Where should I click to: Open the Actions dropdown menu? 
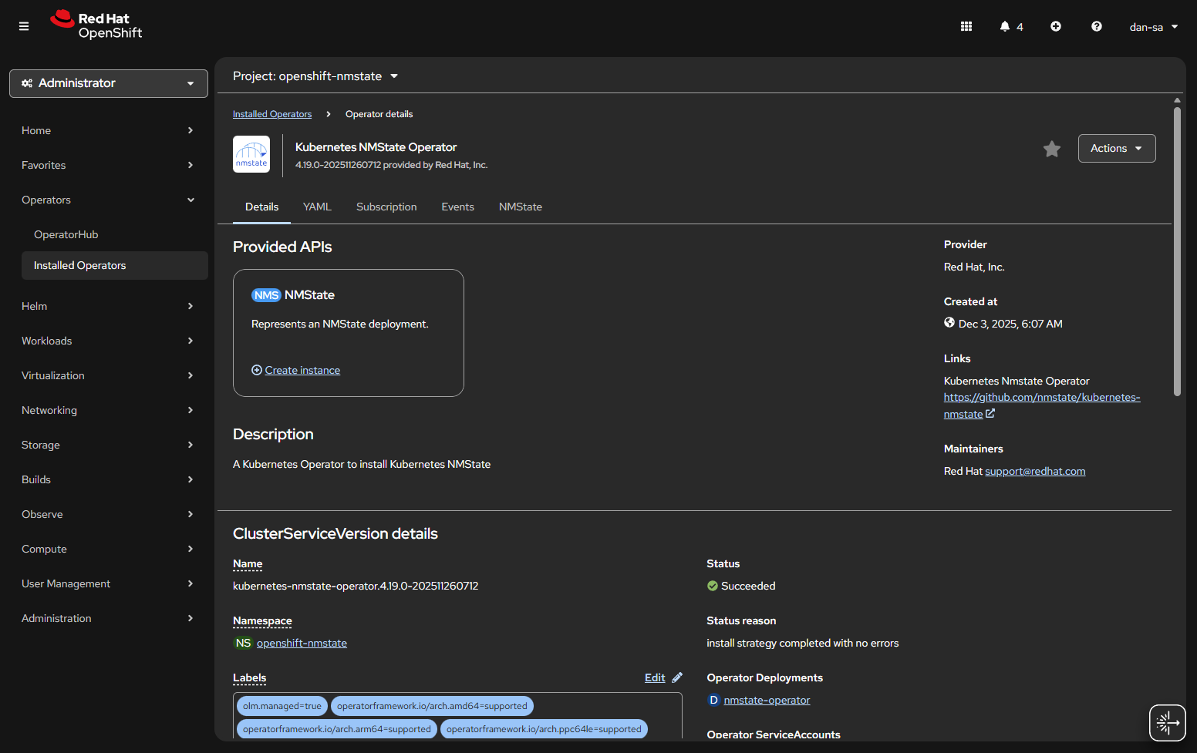[x=1116, y=149]
